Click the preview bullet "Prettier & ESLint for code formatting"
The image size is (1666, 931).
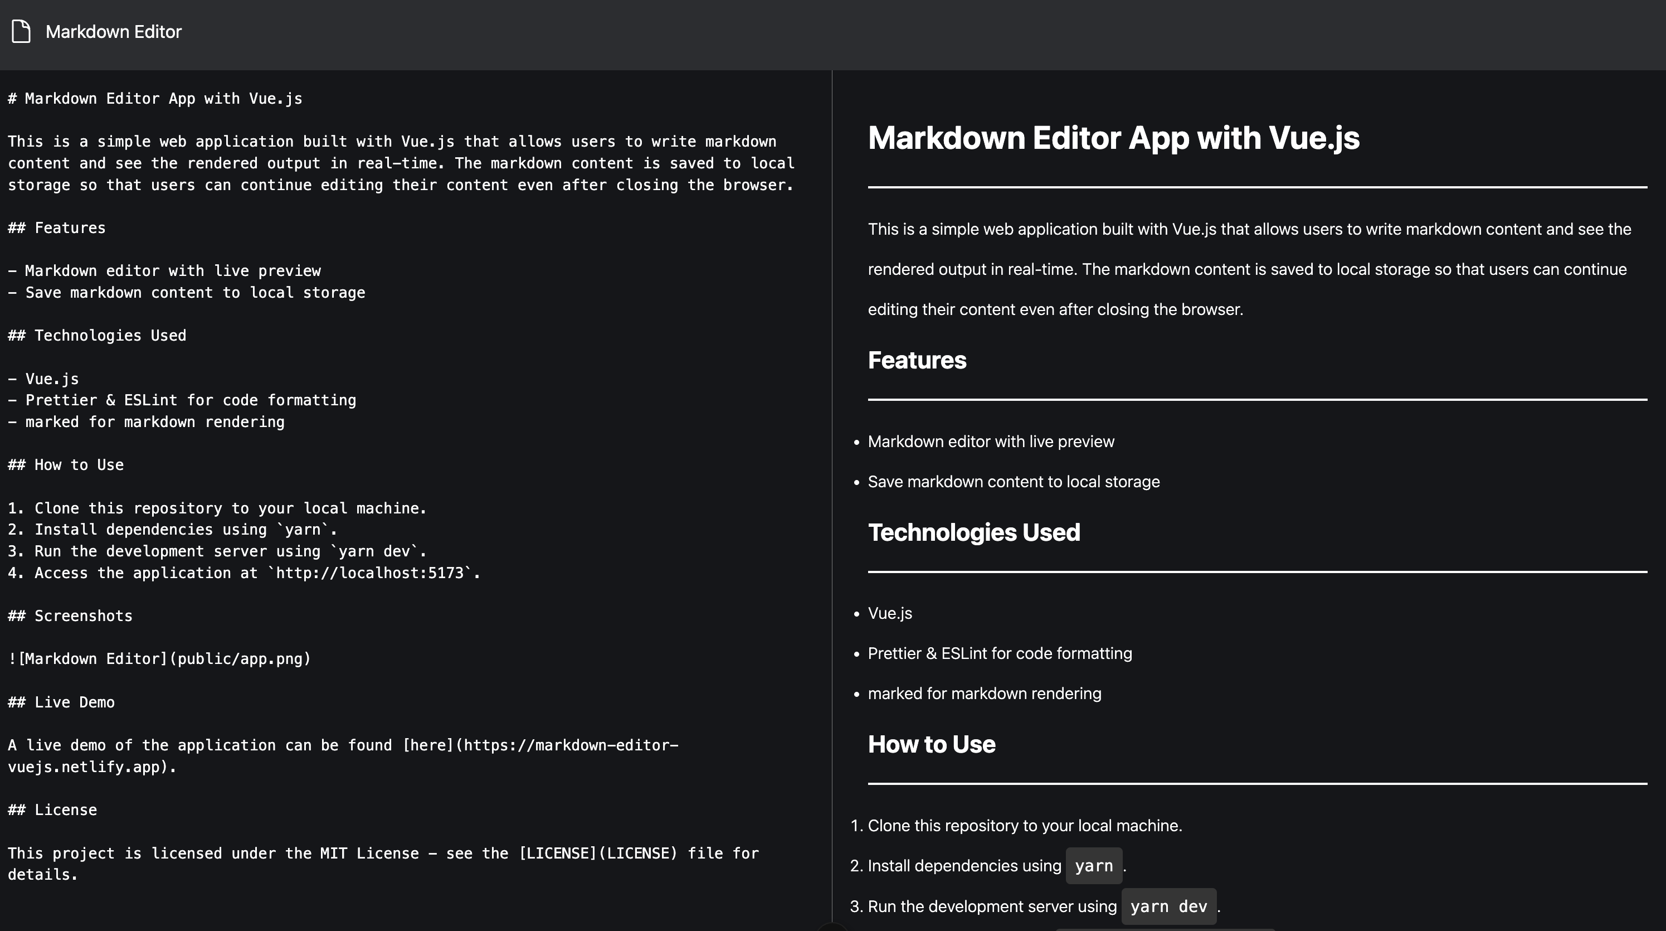tap(1000, 653)
